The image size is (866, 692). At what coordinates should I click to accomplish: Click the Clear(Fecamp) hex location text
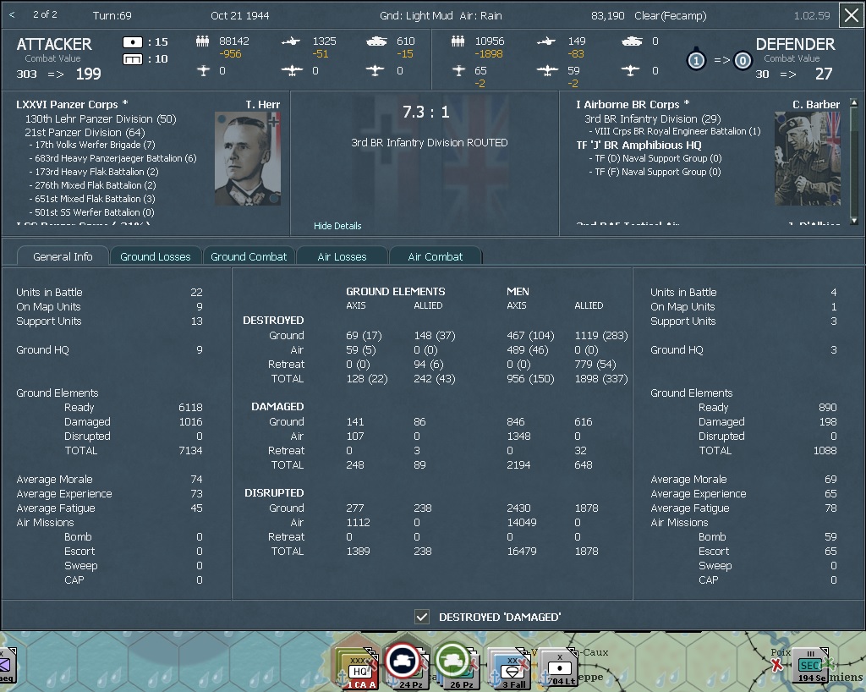(670, 15)
